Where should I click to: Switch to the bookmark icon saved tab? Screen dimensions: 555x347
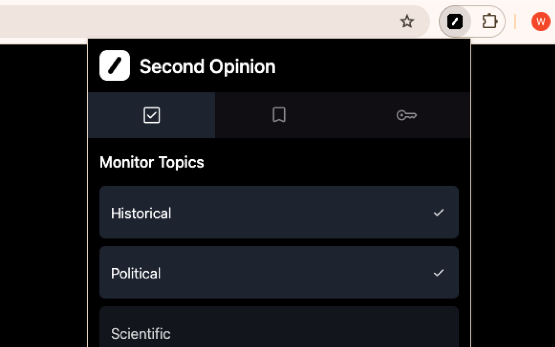[x=279, y=115]
